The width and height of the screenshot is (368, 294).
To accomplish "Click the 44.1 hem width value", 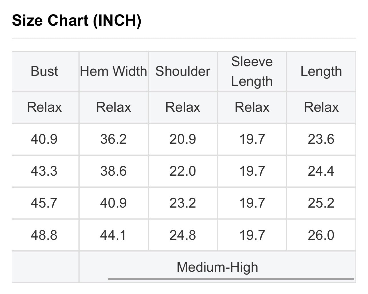I will 114,235.
